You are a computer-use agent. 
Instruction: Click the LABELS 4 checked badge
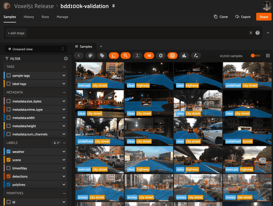(x=57, y=143)
